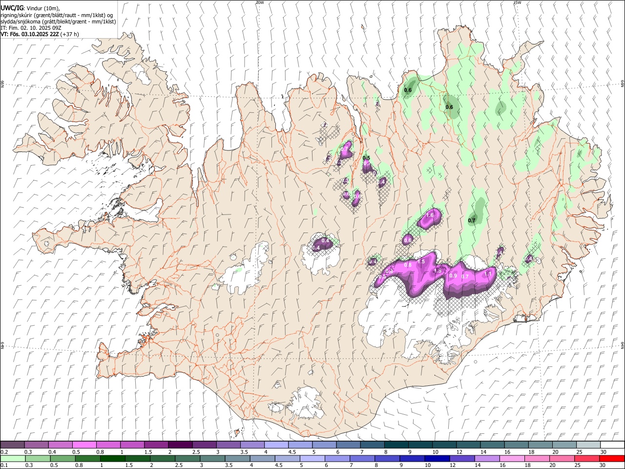This screenshot has height=469, width=625.
Task: Select the 1.1 snow value label
Action: (487, 274)
